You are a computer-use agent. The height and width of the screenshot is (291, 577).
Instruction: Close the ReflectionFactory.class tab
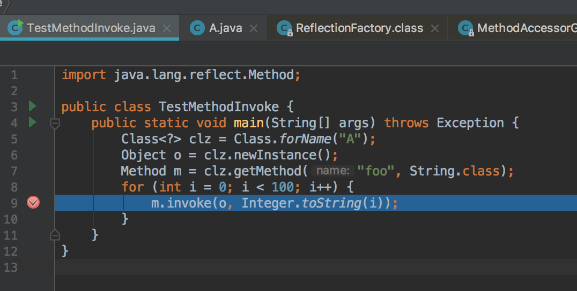435,28
